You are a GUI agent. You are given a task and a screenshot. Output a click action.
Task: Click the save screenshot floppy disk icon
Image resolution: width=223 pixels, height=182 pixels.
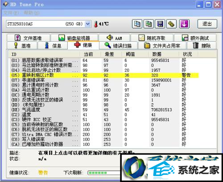(x=160, y=24)
